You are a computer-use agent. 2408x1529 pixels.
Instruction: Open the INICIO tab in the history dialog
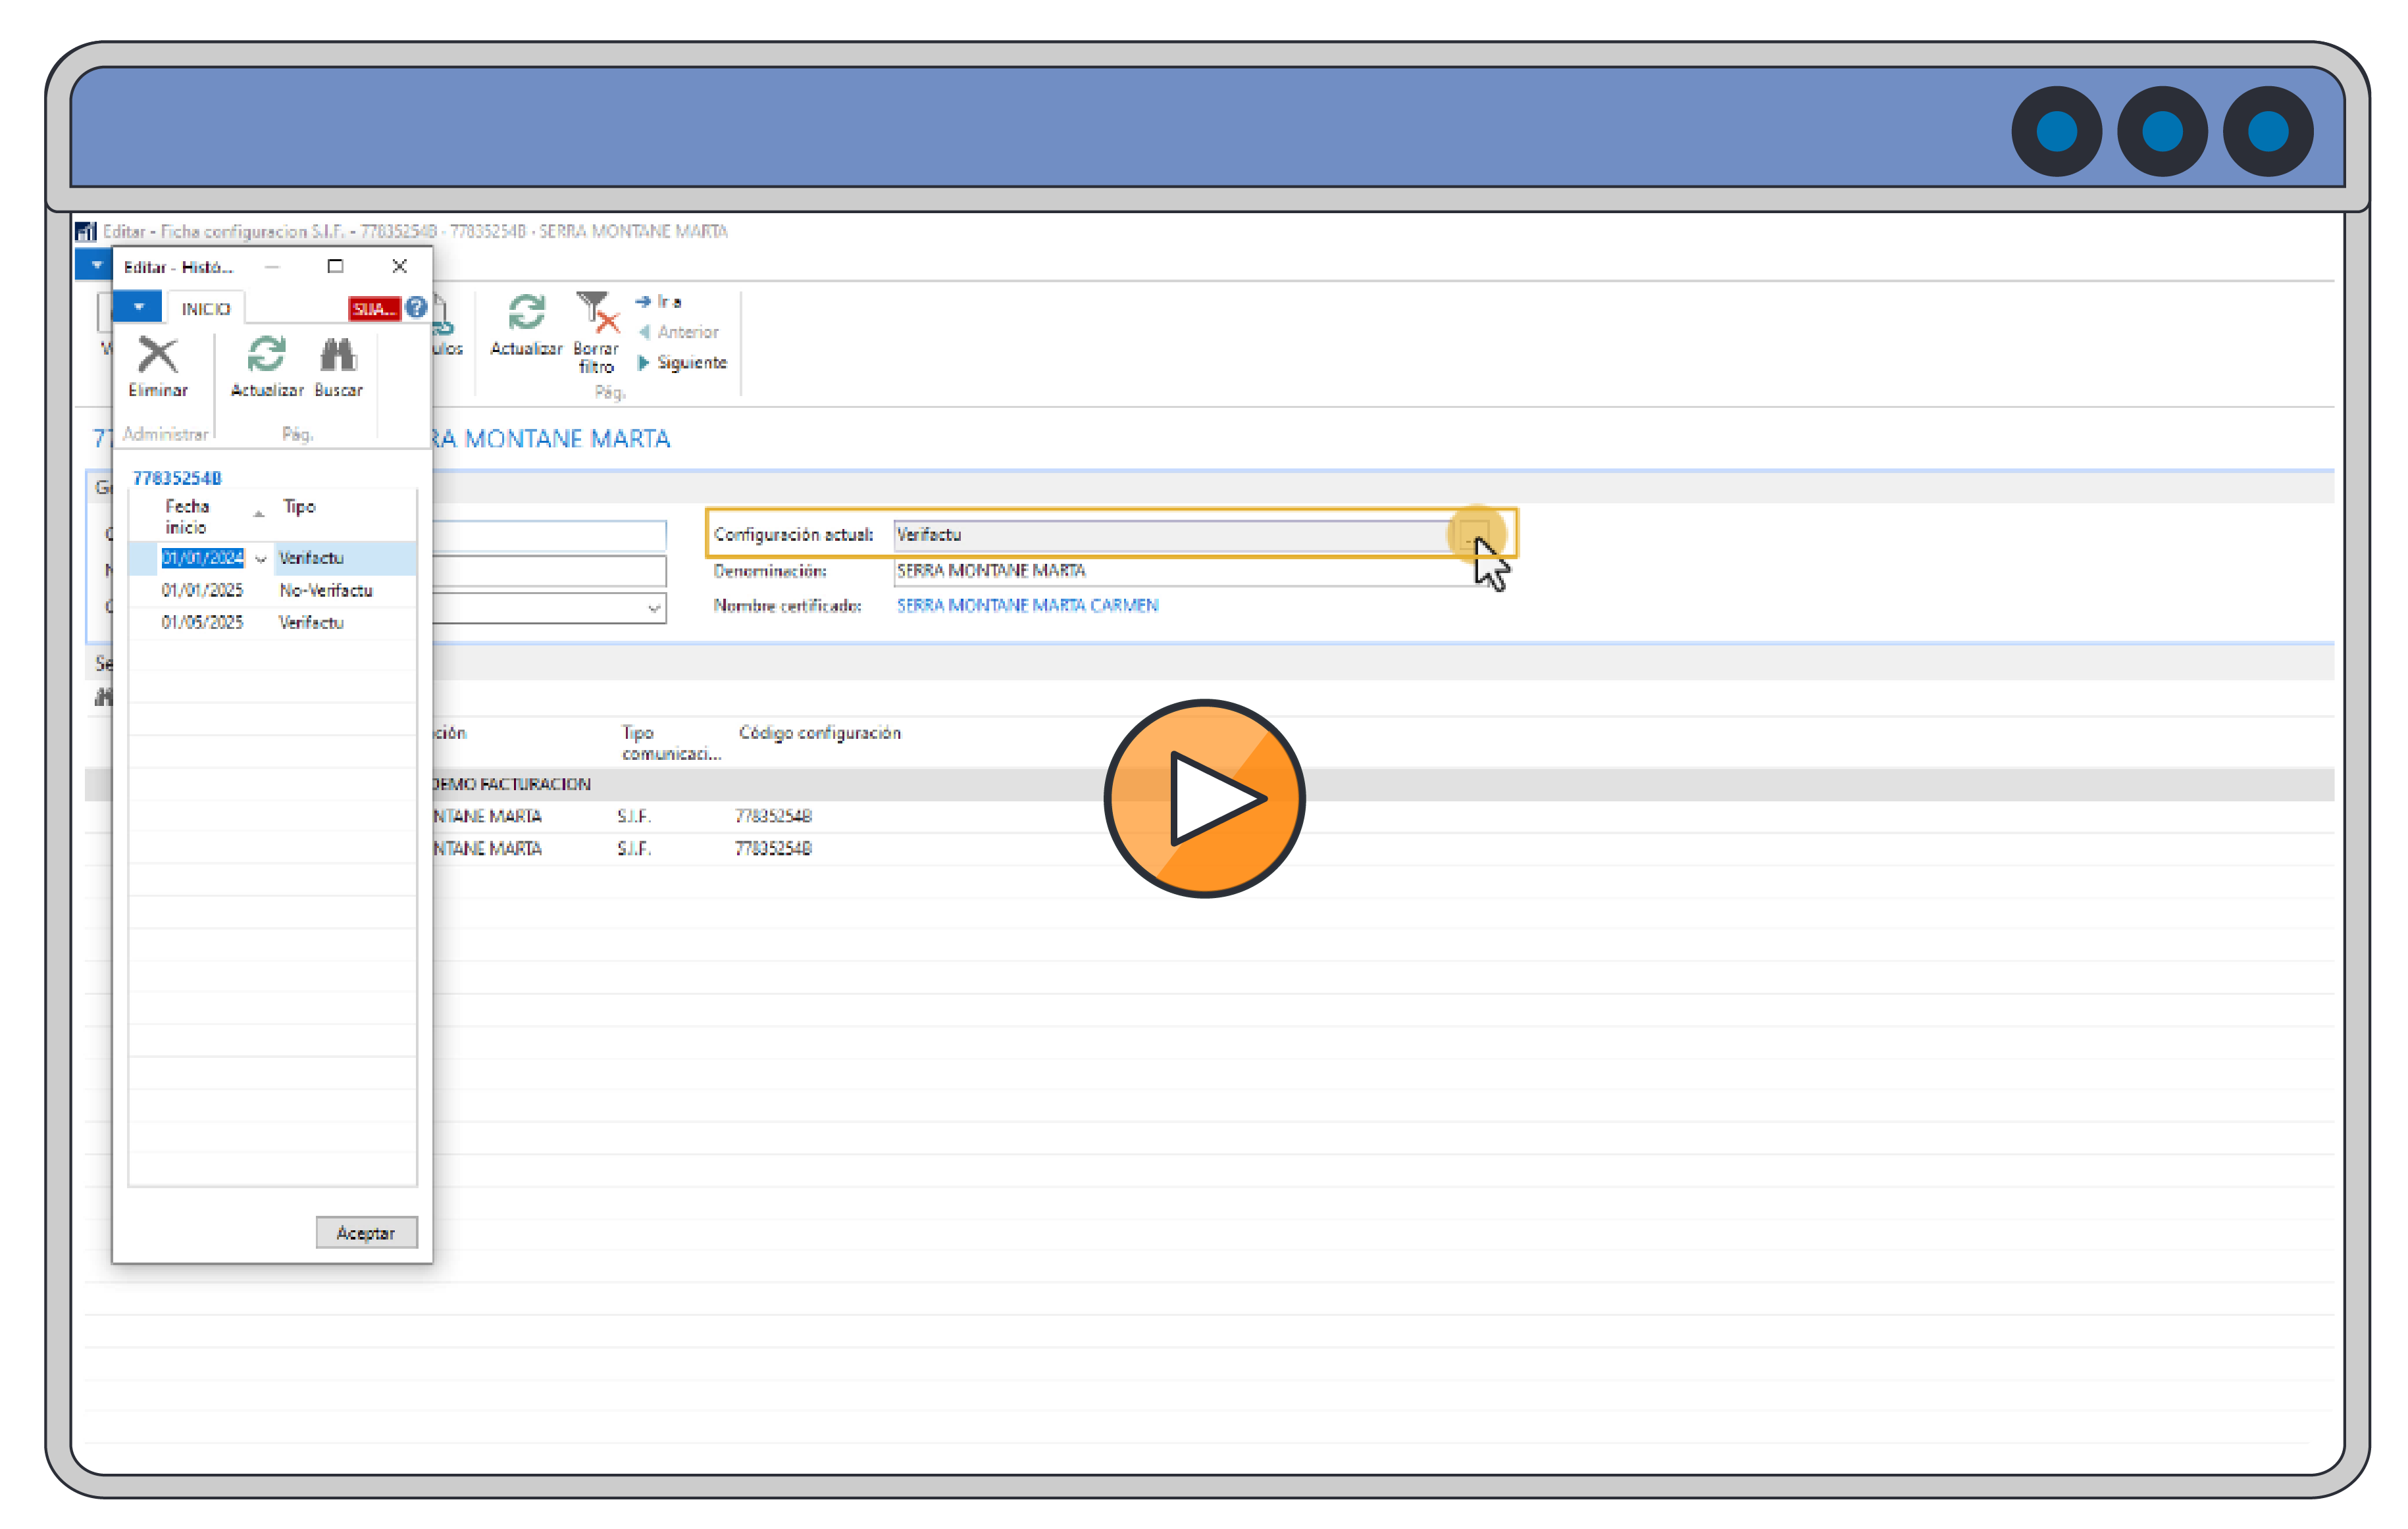point(205,309)
